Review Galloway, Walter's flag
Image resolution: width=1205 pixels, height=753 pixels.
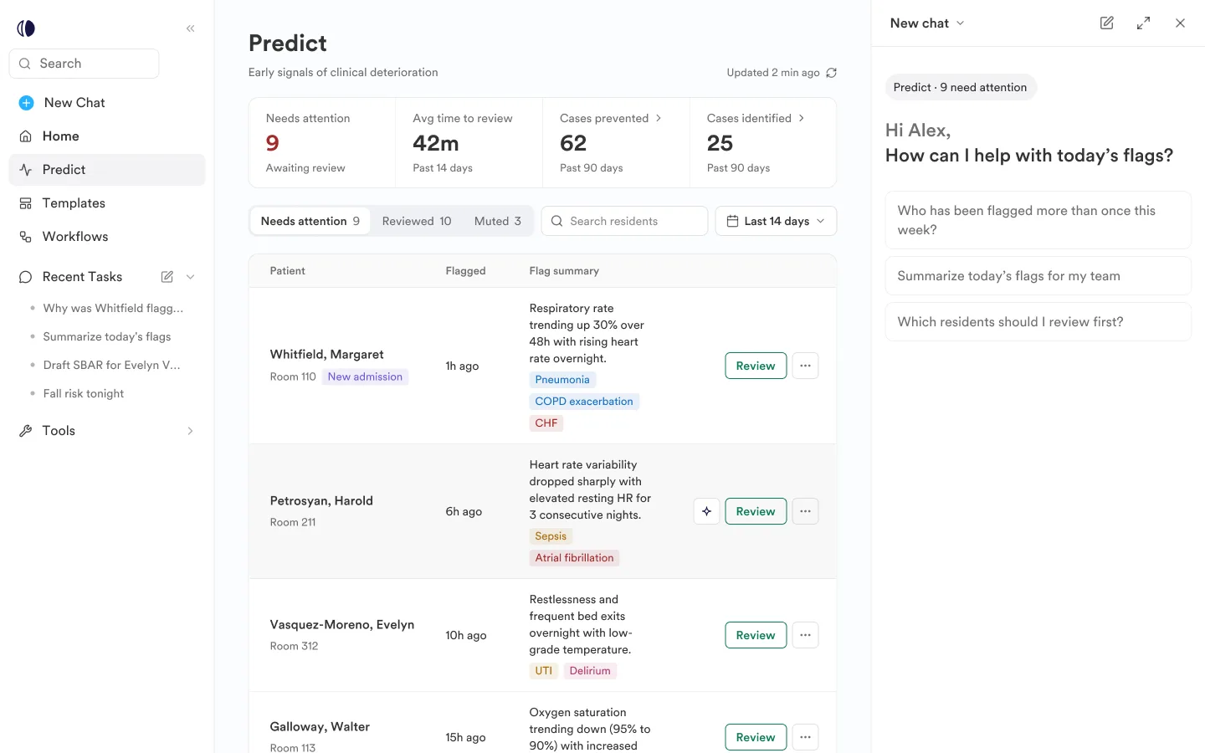coord(756,737)
